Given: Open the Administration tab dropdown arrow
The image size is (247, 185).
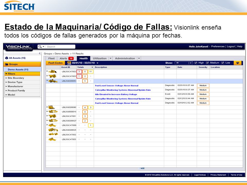Looking at the screenshot, I should pos(139,58).
